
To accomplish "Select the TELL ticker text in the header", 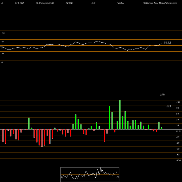I will [121, 3].
